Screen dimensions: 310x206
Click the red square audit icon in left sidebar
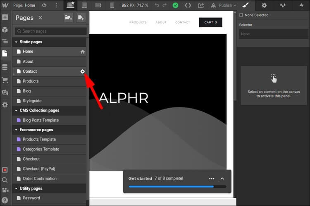click(x=5, y=170)
